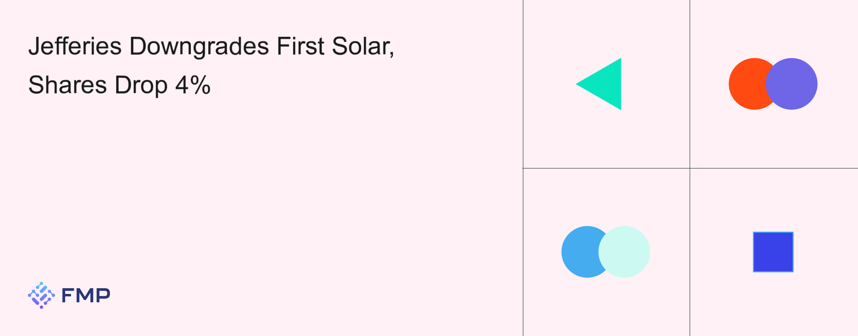Click the horizontal divider between shape rows
The width and height of the screenshot is (858, 336).
tap(606, 168)
